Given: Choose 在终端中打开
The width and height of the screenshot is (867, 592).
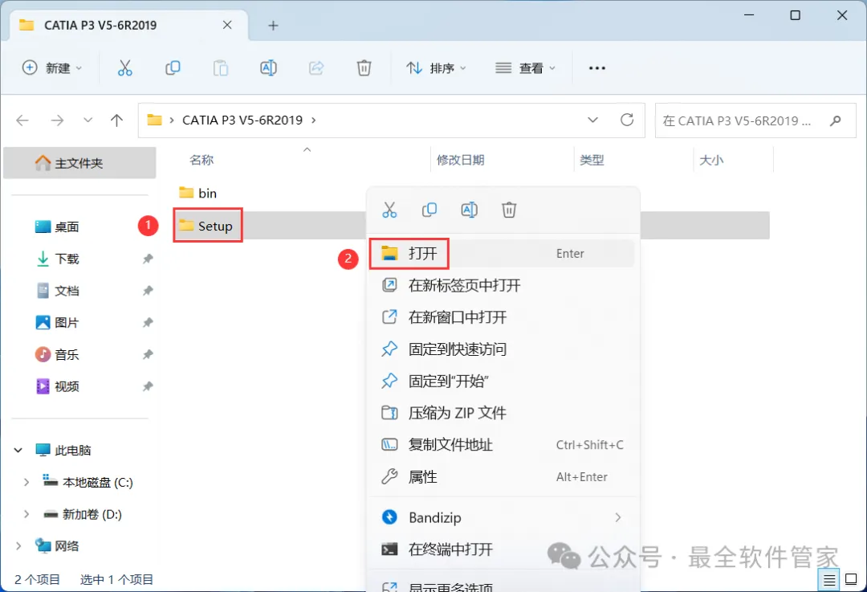Looking at the screenshot, I should 502,549.
